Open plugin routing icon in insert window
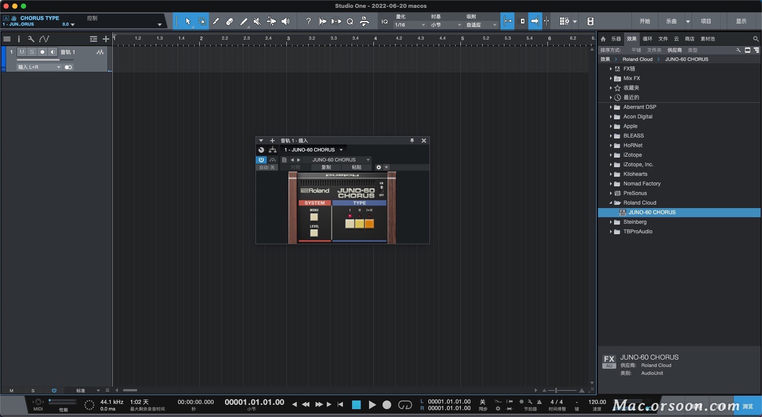This screenshot has width=762, height=417. click(x=272, y=150)
